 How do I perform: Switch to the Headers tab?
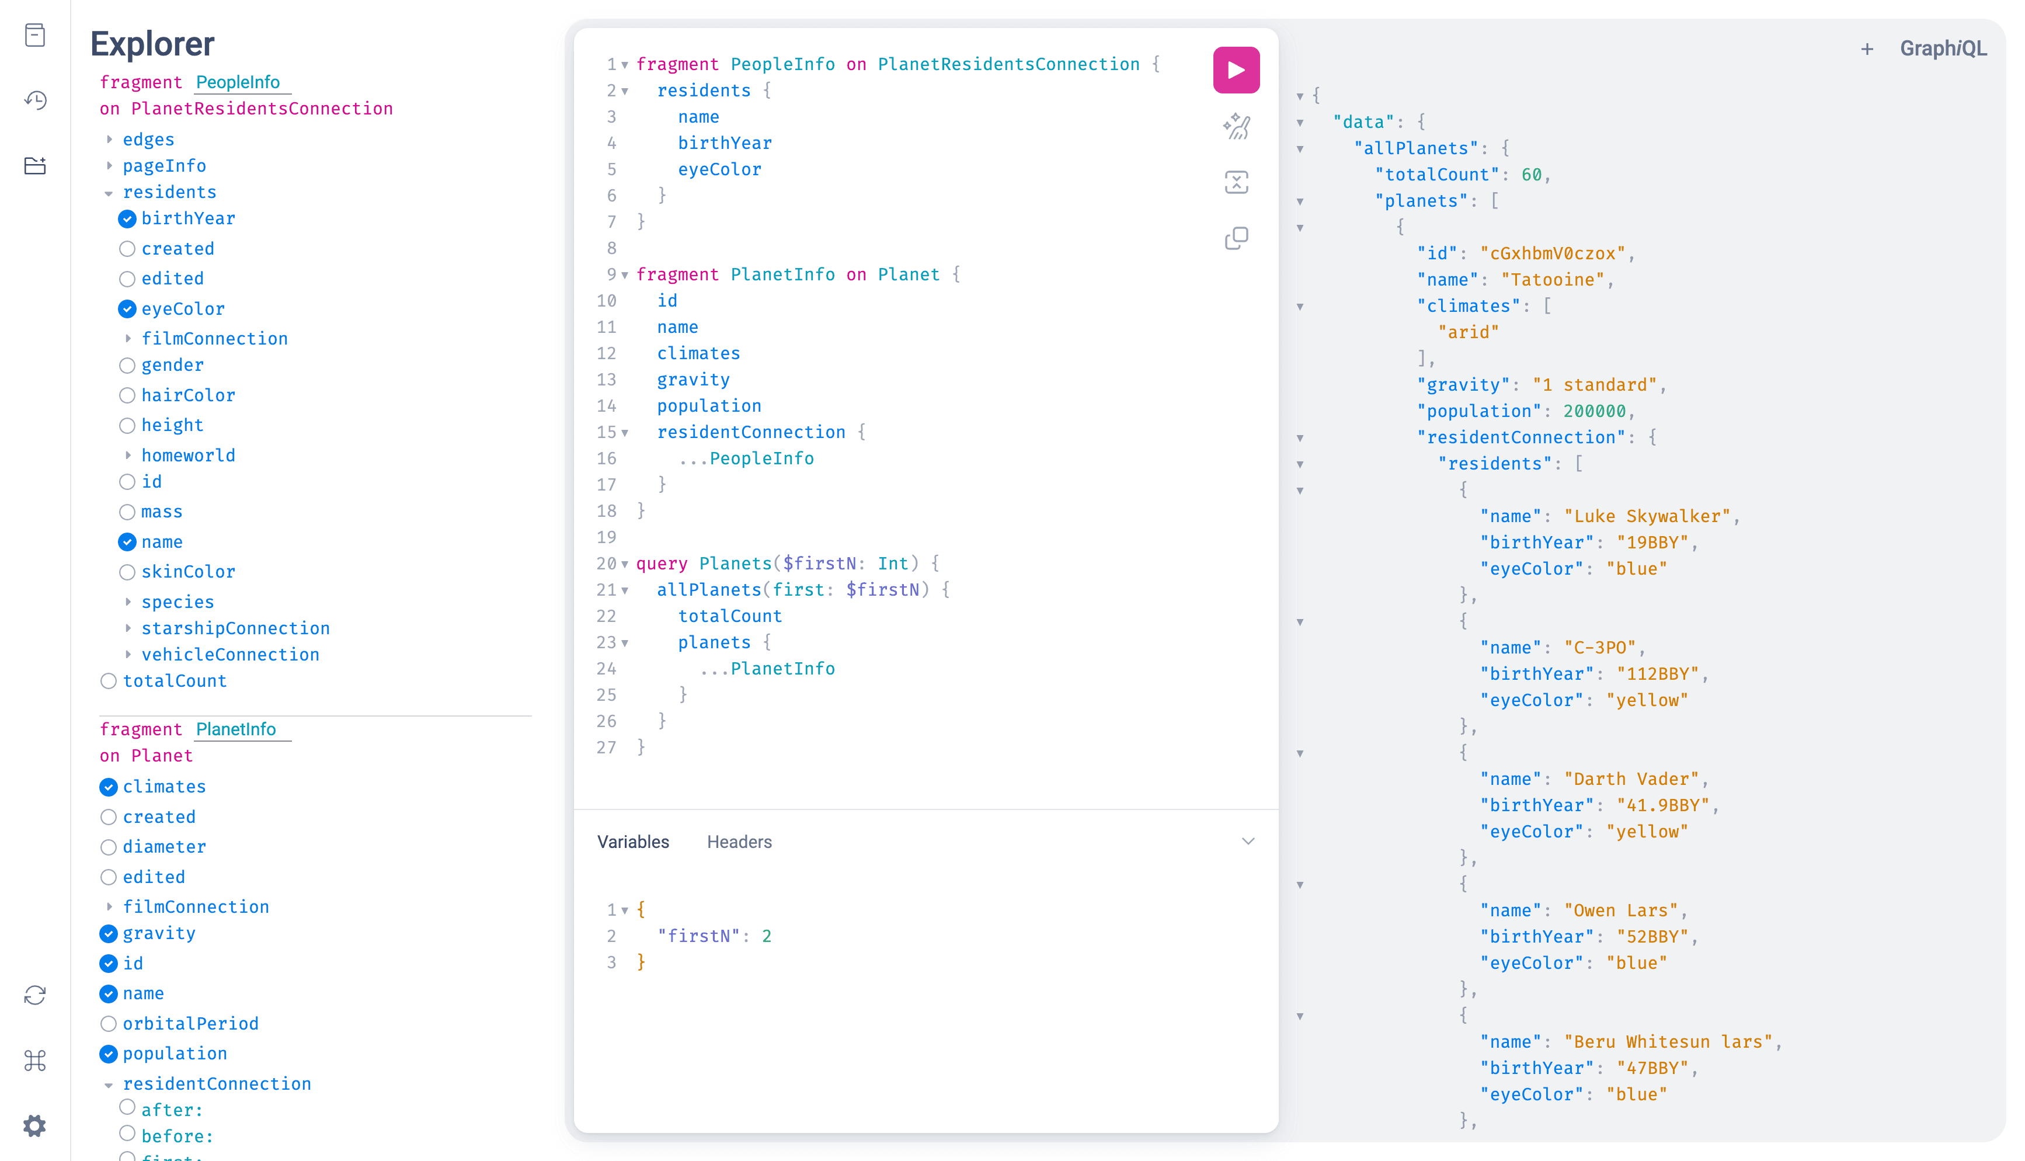click(739, 842)
